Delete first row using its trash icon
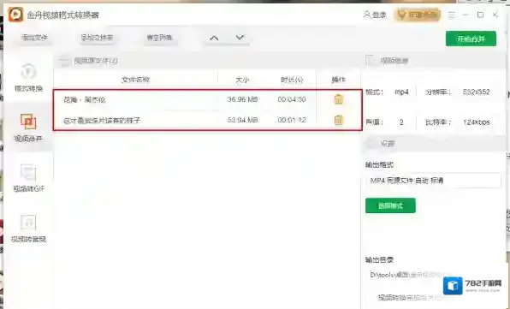Viewport: 510px width, 309px height. pyautogui.click(x=339, y=99)
